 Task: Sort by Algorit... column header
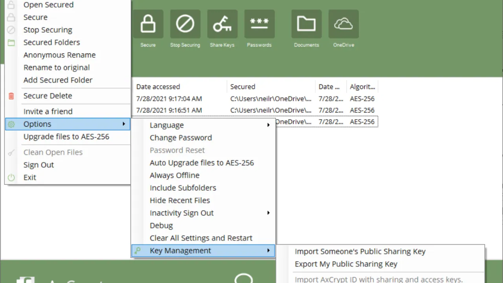362,86
